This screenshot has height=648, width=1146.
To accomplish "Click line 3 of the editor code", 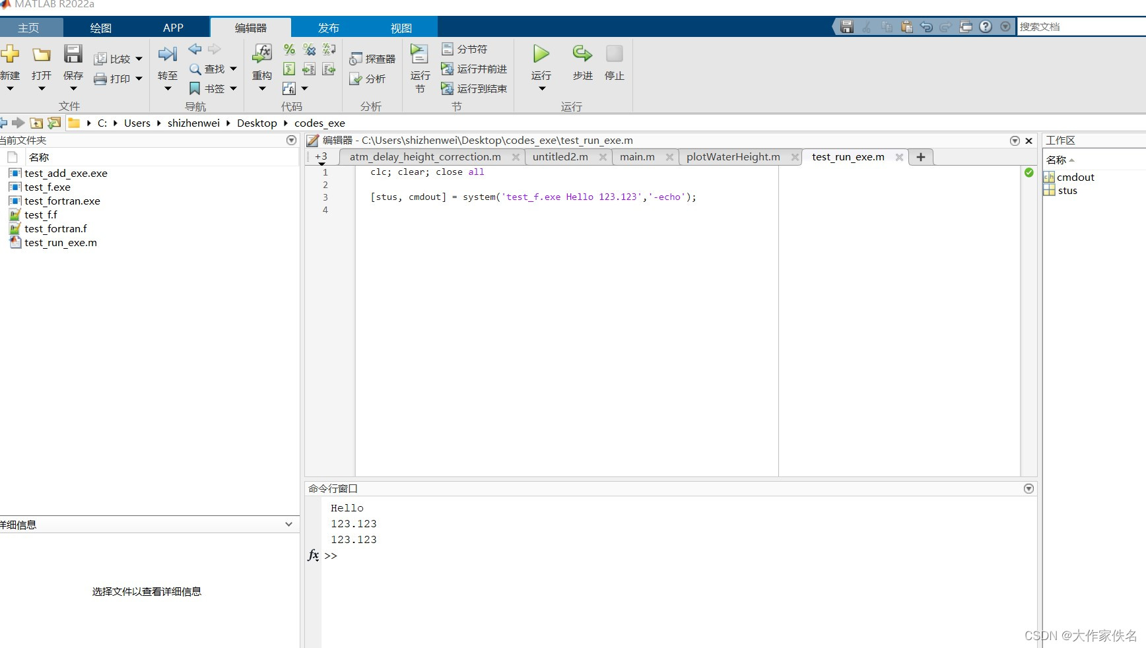I will point(533,197).
